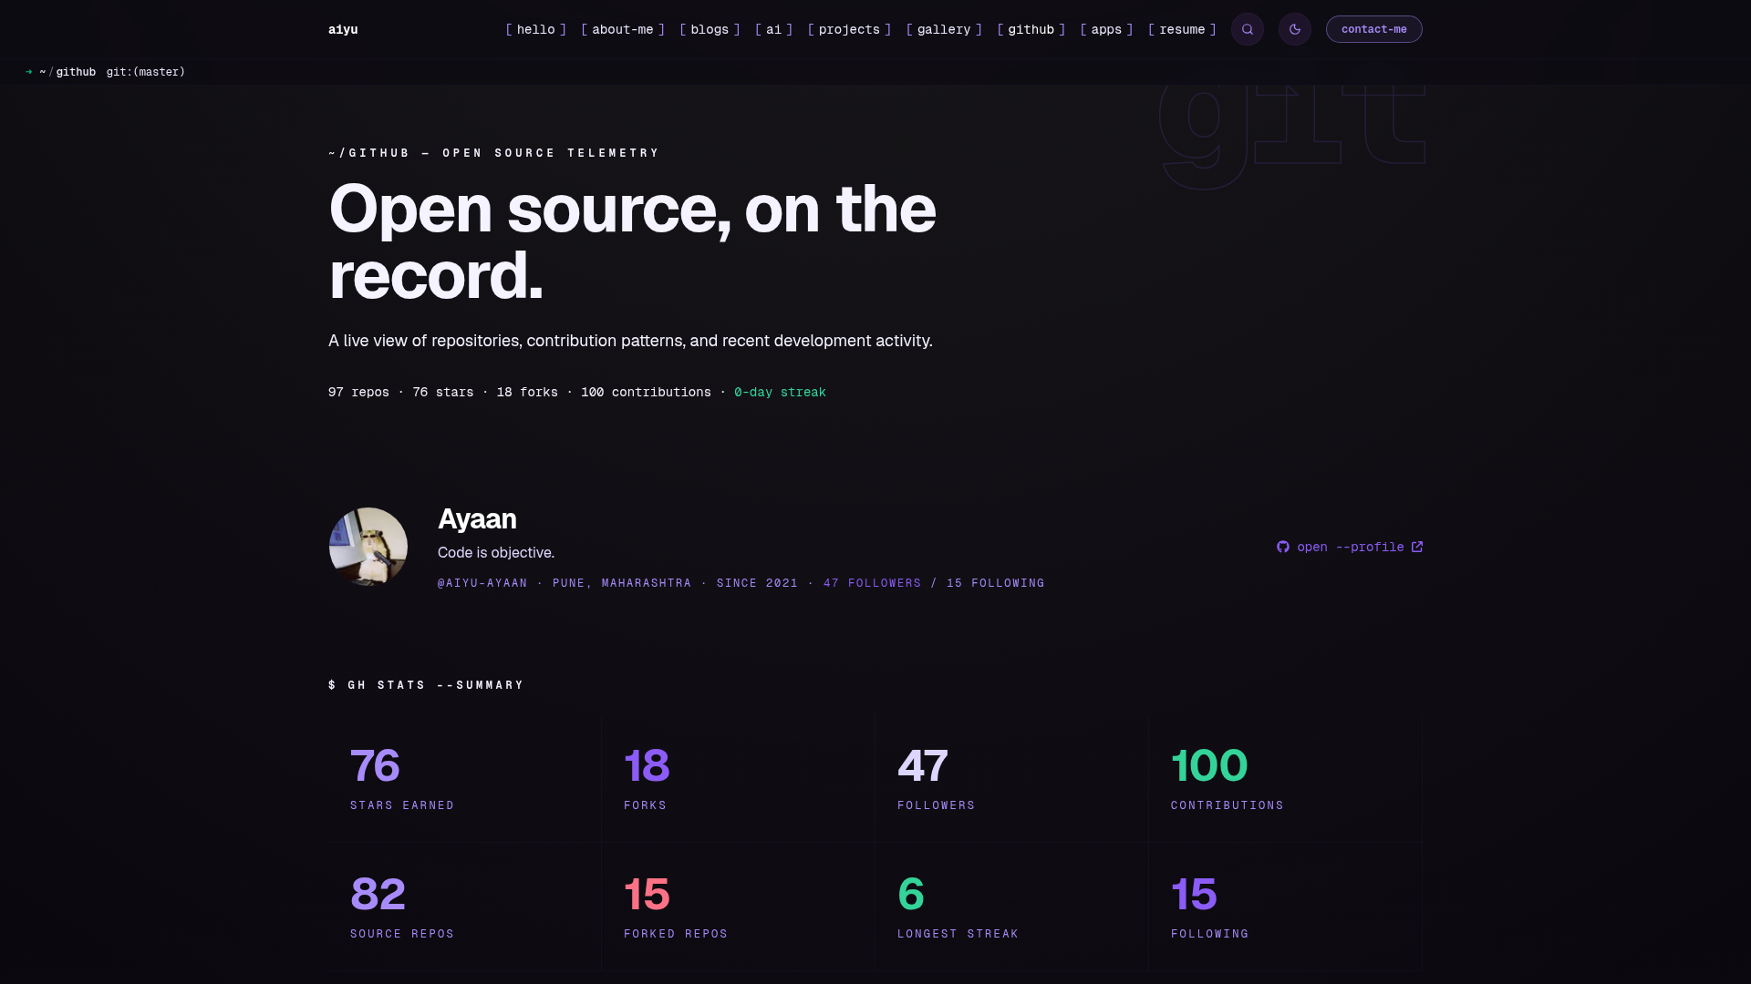Select the ai nav item

coord(774,29)
